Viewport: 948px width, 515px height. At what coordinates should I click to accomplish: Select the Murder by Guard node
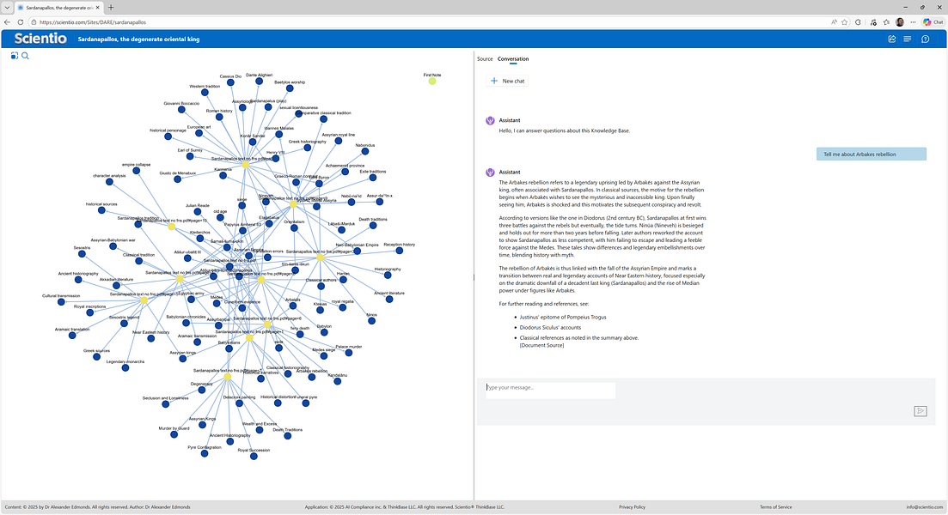click(174, 434)
